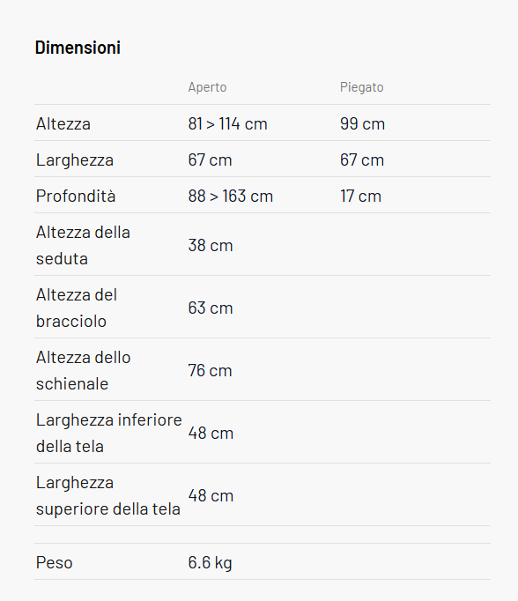This screenshot has height=601, width=518.
Task: Click the Dimensioni heading
Action: coord(78,48)
